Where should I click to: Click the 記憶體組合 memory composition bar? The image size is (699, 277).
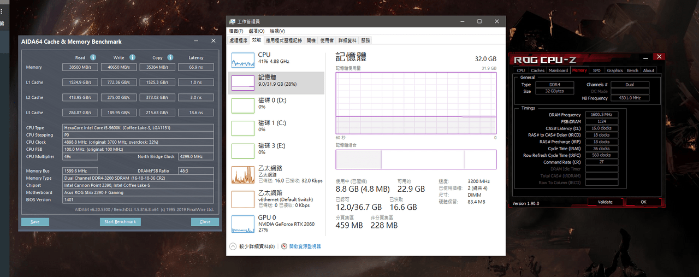coord(416,159)
